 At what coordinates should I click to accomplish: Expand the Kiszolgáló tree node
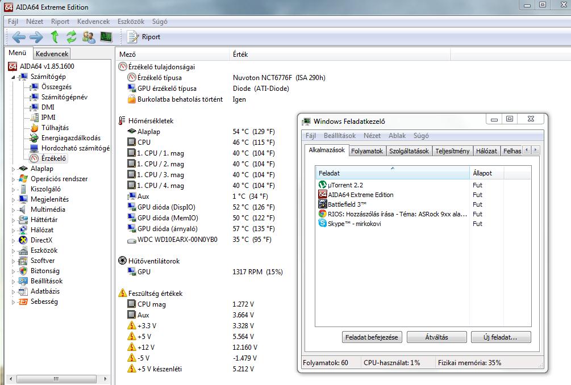[x=14, y=189]
